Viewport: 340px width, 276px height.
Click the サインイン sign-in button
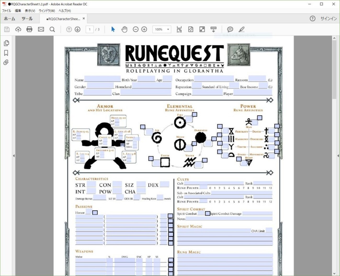328,19
